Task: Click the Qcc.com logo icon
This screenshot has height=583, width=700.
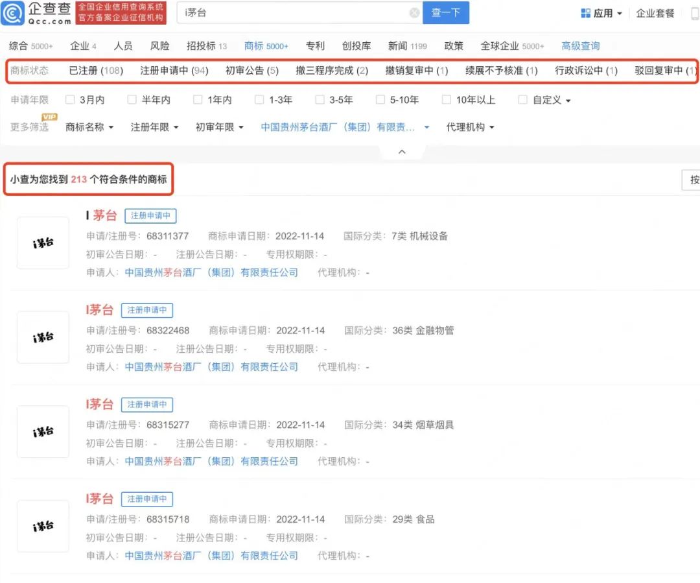Action: 13,14
